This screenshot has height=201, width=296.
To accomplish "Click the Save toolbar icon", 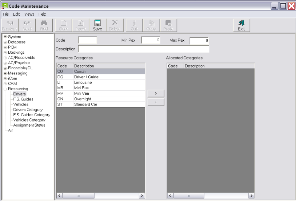I will pyautogui.click(x=97, y=25).
